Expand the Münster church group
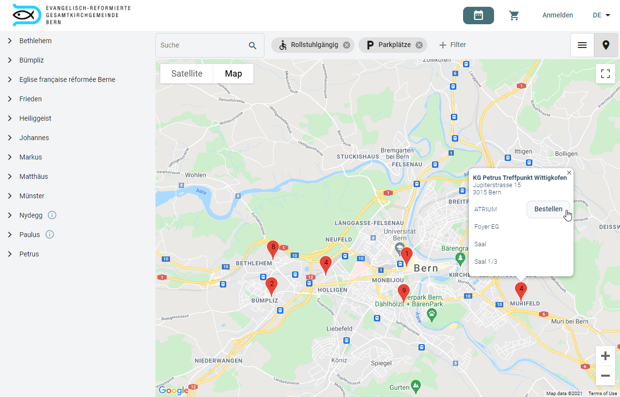 tap(10, 196)
